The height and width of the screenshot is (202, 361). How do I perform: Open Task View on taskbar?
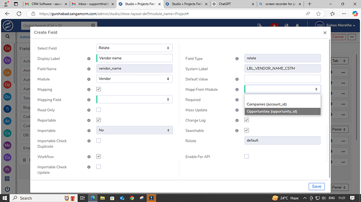coord(82,198)
